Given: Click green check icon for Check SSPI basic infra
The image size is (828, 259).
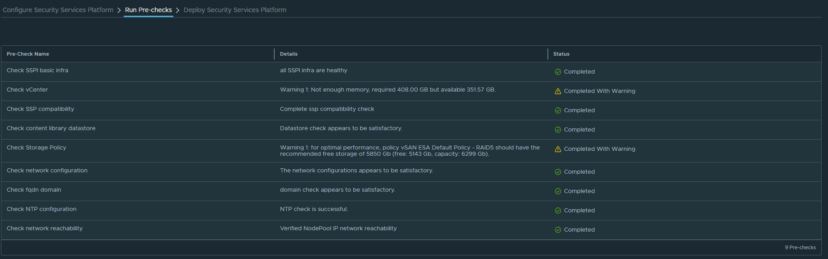Looking at the screenshot, I should (558, 72).
